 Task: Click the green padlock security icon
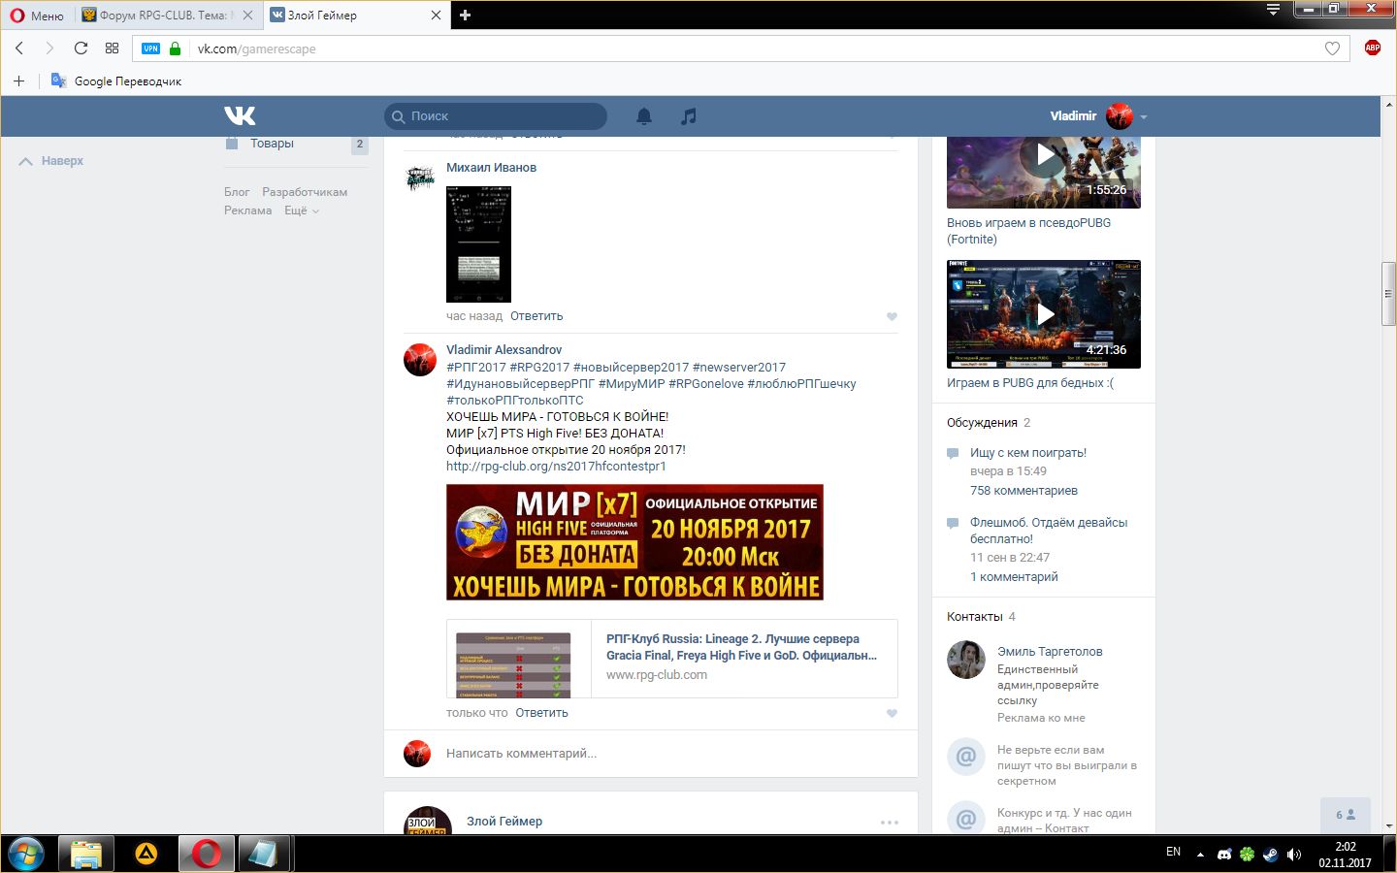(x=175, y=48)
